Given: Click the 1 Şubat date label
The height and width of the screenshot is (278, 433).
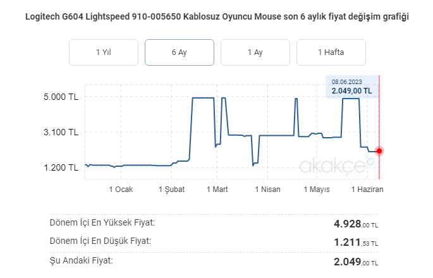Looking at the screenshot, I should [x=172, y=189].
